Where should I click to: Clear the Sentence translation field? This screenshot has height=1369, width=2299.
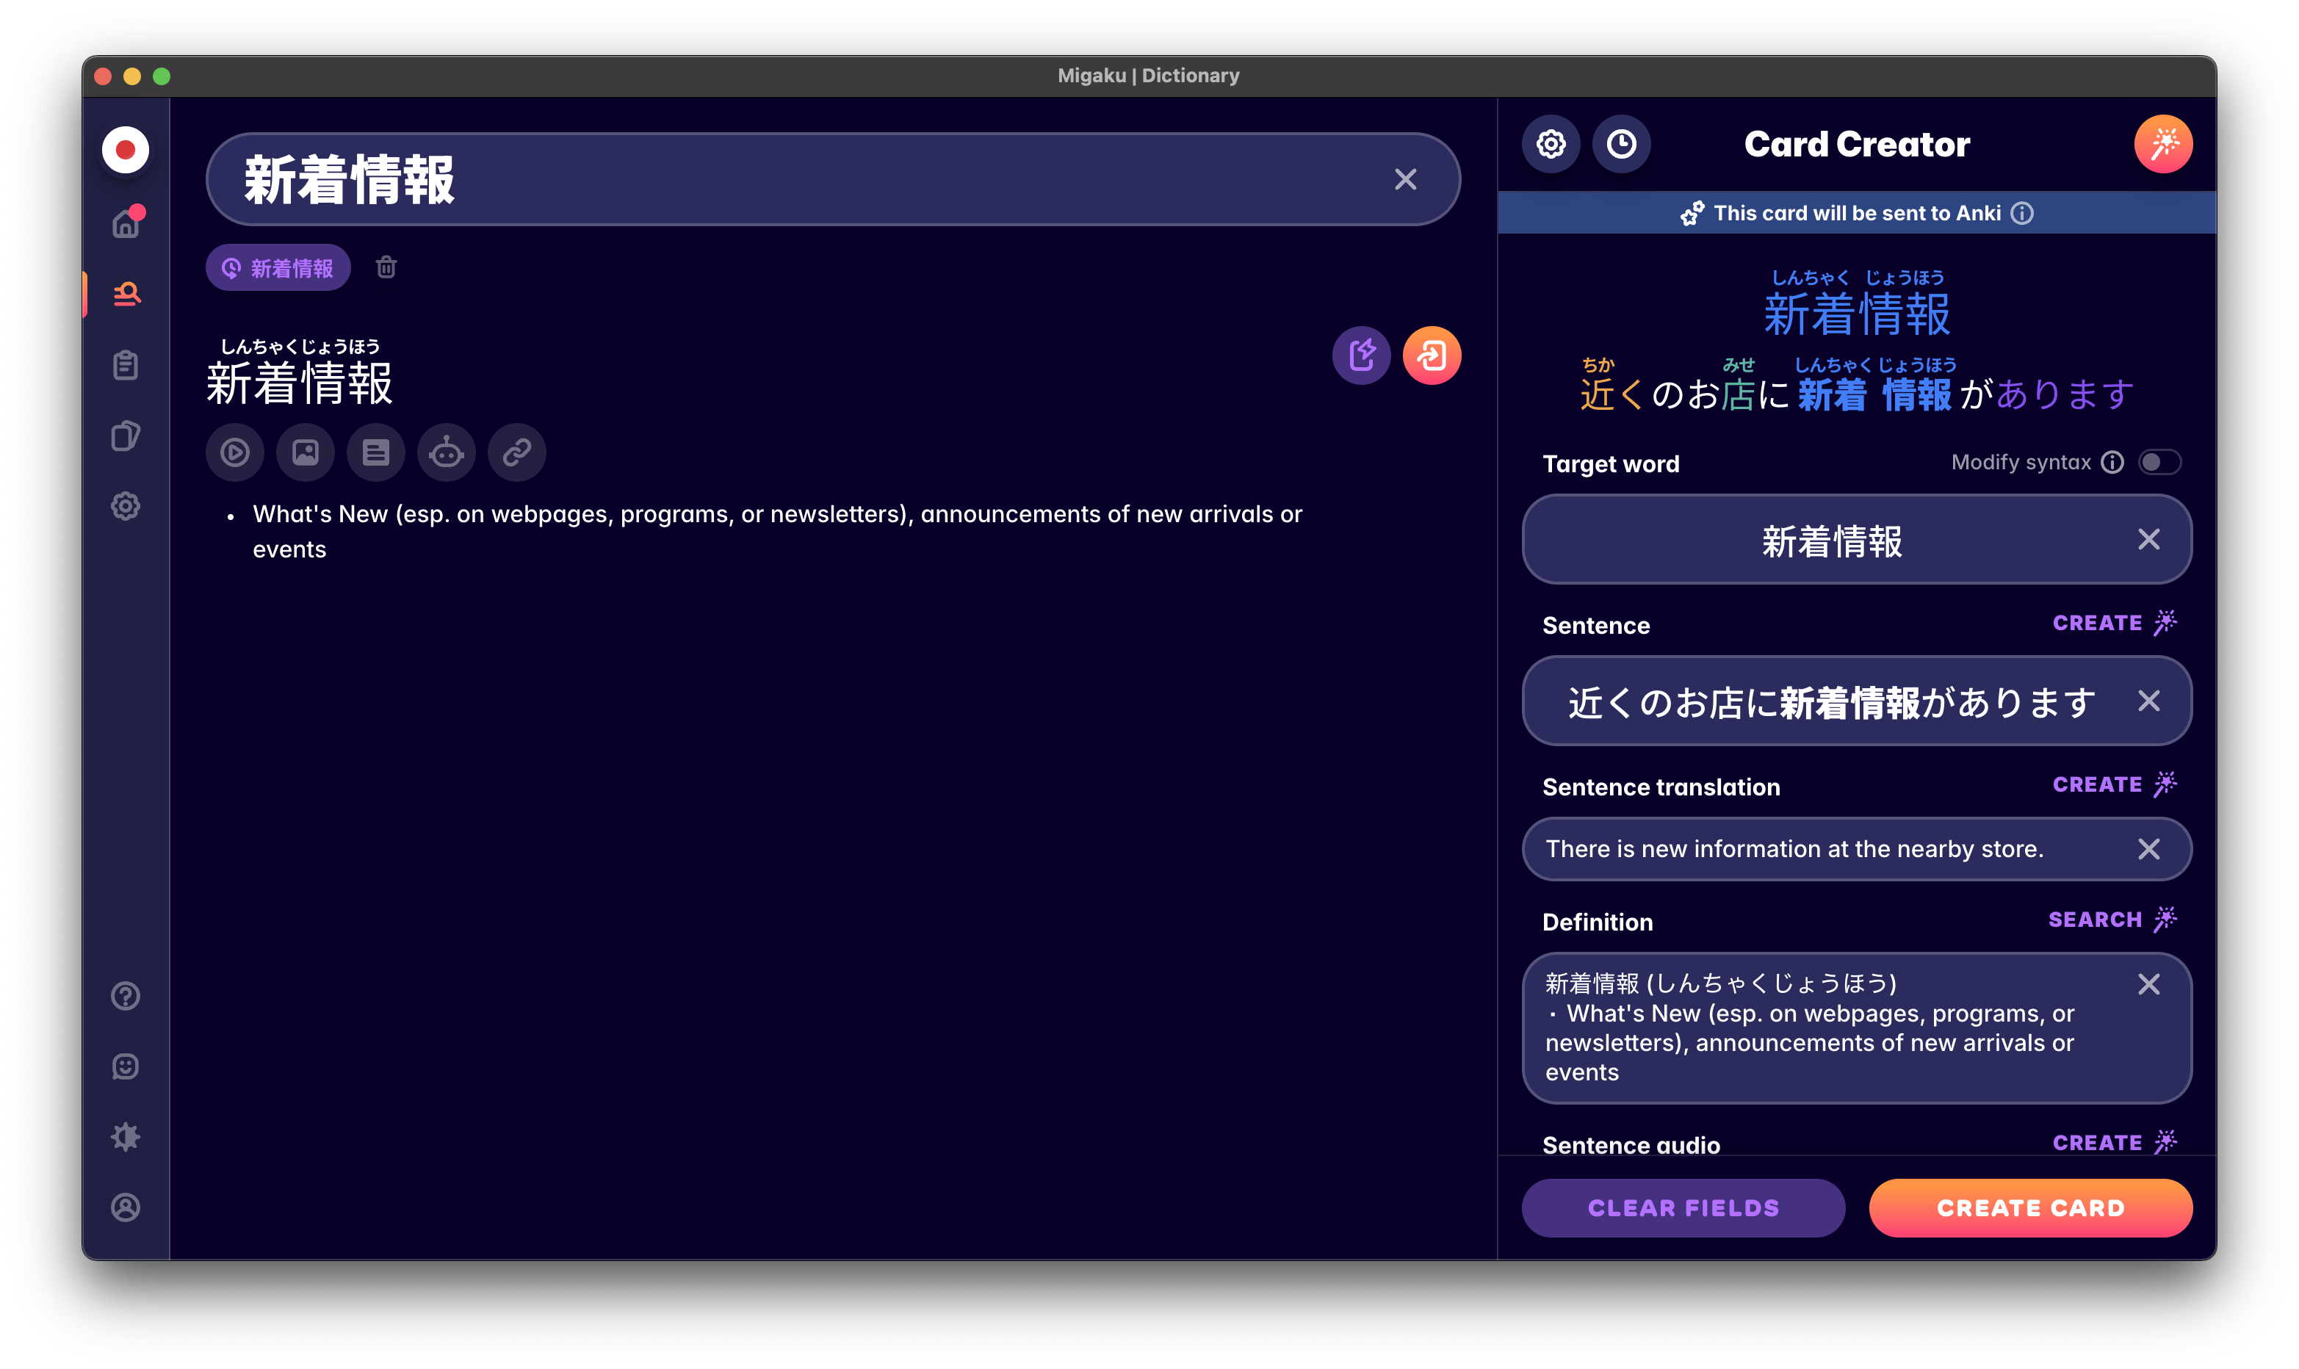pyautogui.click(x=2148, y=849)
